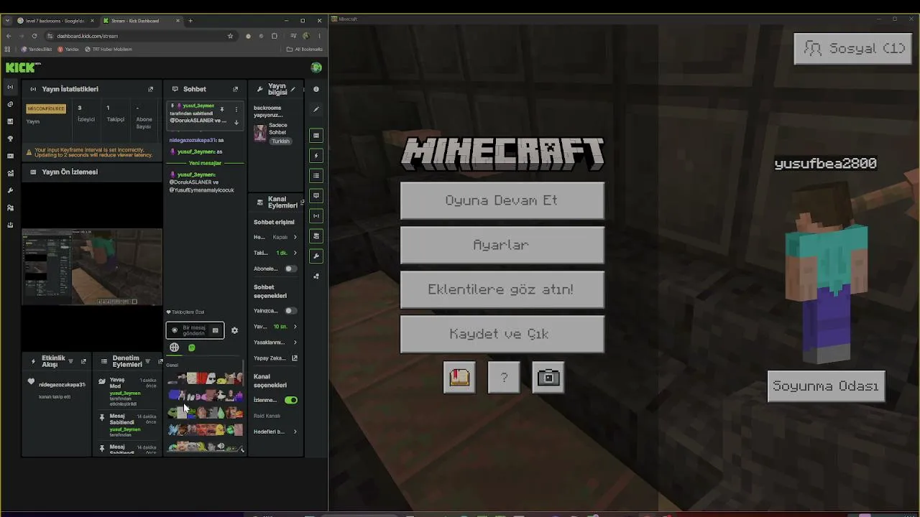Screen dimensions: 920x517
Task: Open Ayarlar in the Minecraft menu
Action: (502, 245)
